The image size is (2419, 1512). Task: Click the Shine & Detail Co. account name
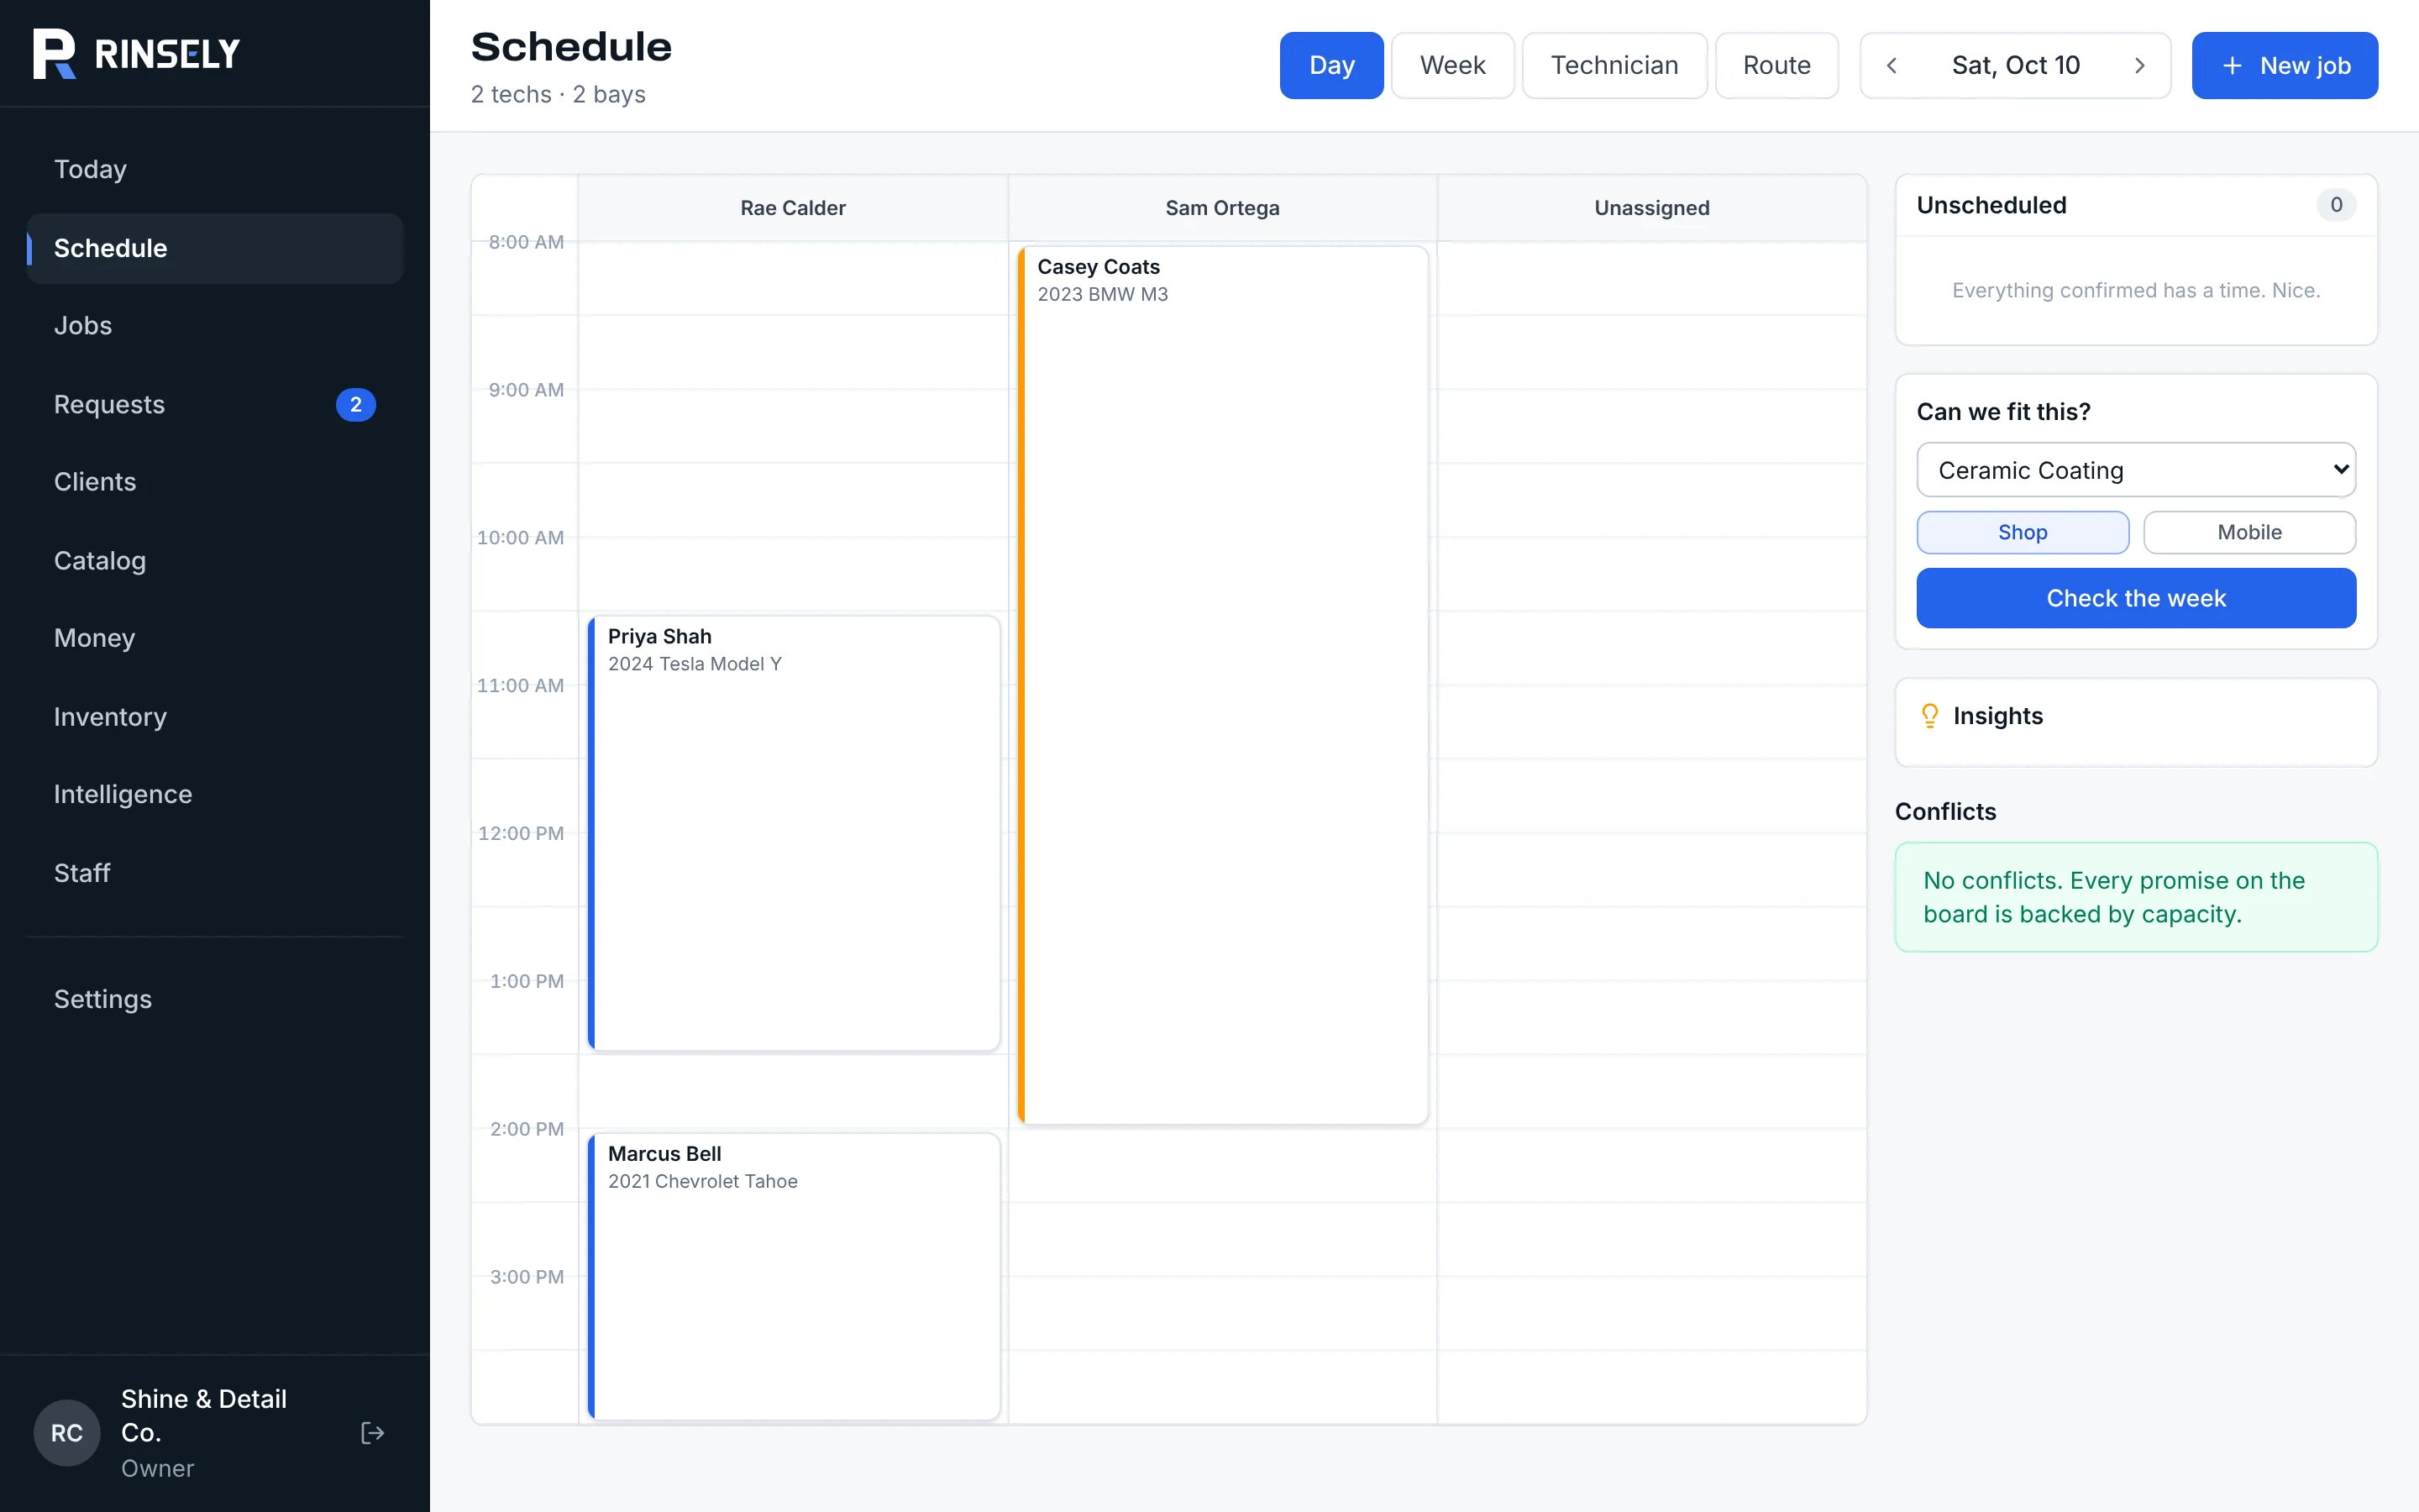pyautogui.click(x=204, y=1415)
